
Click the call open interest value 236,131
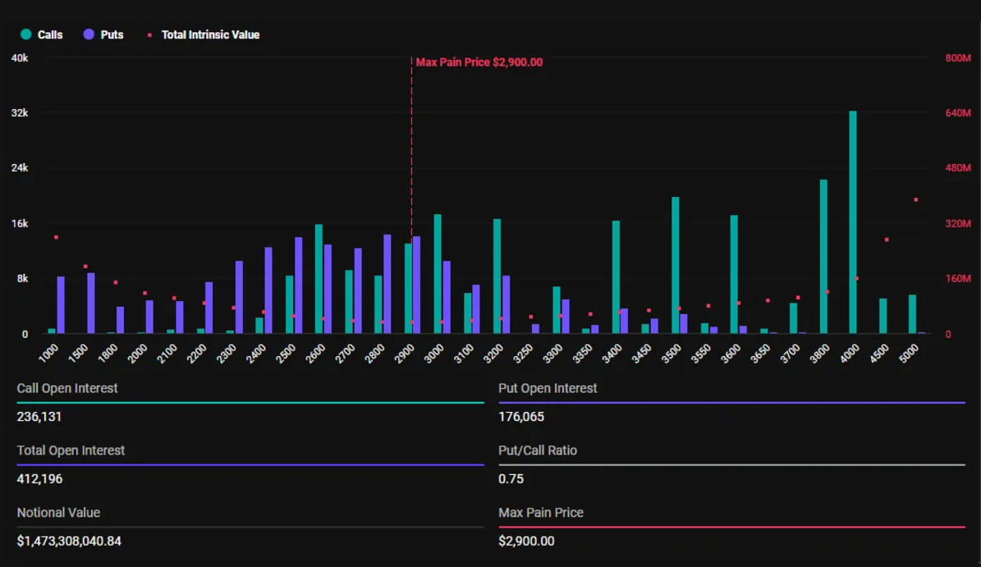tap(39, 417)
